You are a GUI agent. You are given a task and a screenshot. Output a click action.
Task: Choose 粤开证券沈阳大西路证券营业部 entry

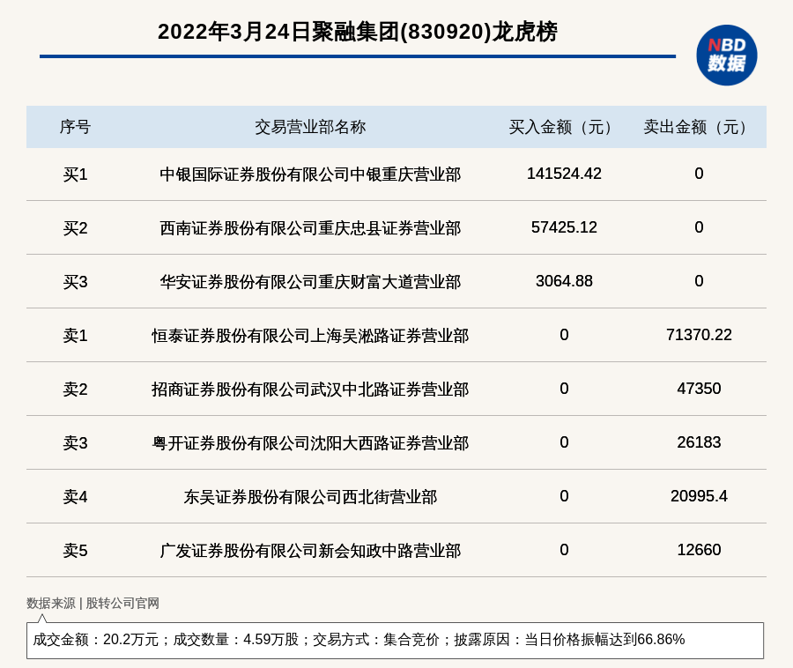click(310, 443)
